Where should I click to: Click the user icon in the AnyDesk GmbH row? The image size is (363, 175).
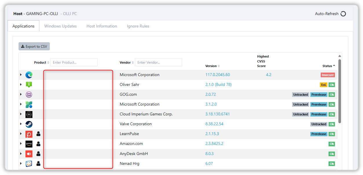(38, 154)
